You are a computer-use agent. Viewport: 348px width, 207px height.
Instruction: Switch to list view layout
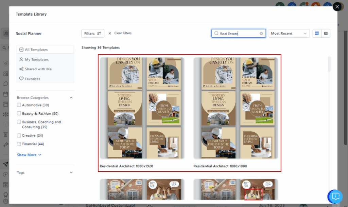[326, 33]
